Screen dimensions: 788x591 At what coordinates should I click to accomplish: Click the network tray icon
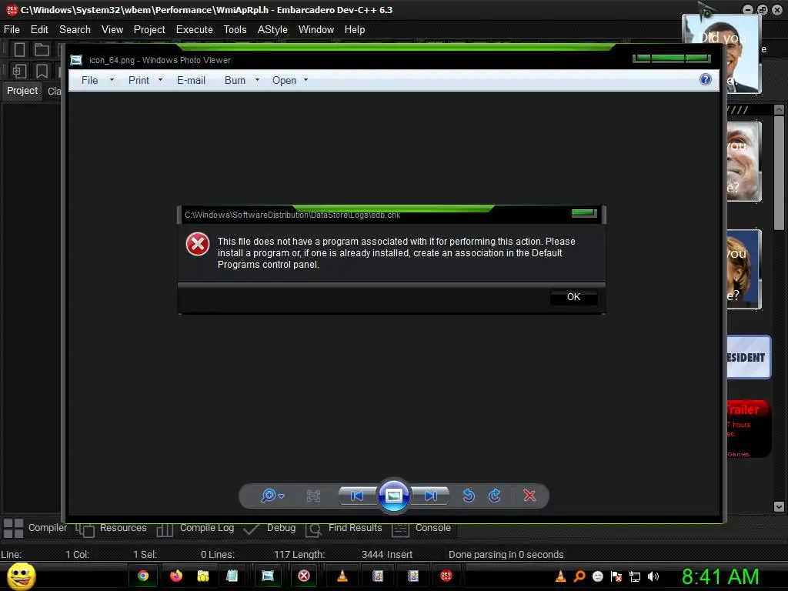[635, 576]
